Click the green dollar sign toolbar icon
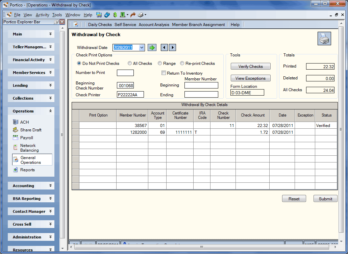Viewport: 348px width, 254px height. click(115, 15)
